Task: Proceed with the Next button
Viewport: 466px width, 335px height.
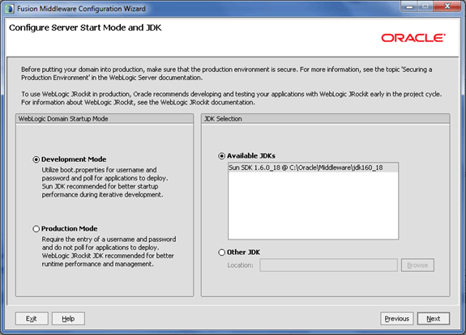Action: 434,319
